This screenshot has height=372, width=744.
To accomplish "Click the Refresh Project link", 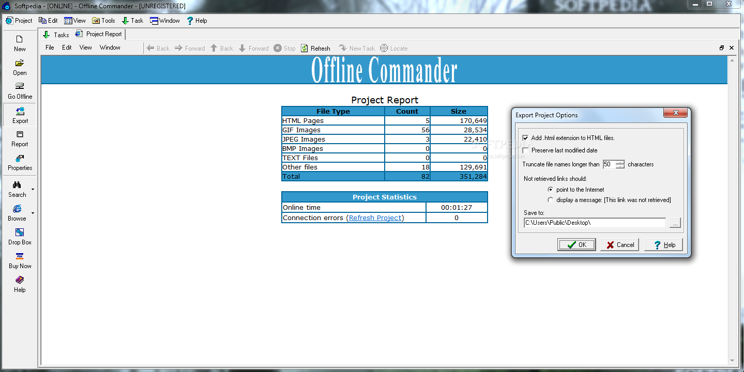I will [x=375, y=218].
